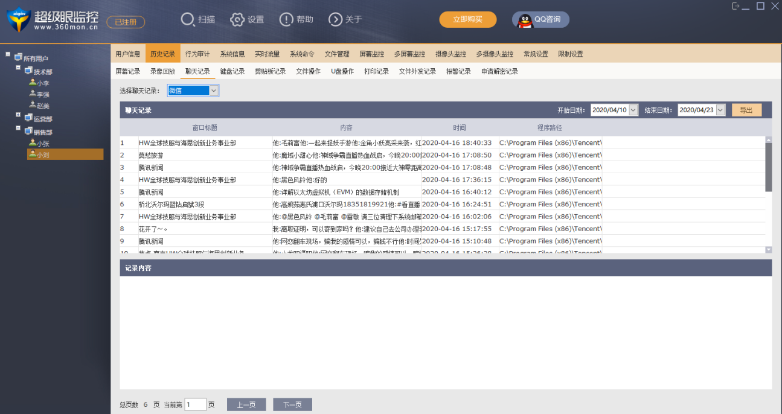The height and width of the screenshot is (414, 782).
Task: Open the 开始日期 date picker dropdown
Action: tap(633, 110)
